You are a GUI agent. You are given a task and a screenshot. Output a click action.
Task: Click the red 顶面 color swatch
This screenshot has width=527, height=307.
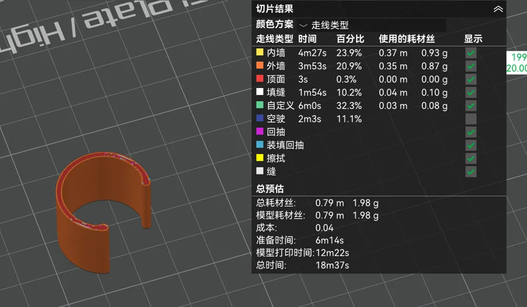coord(260,79)
